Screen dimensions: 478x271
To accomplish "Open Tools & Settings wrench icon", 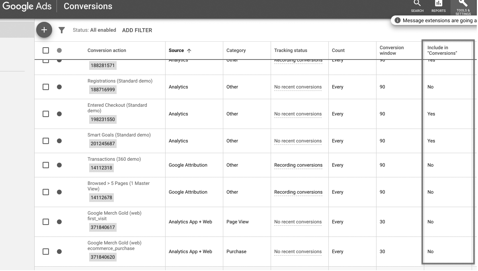I will pos(463,4).
